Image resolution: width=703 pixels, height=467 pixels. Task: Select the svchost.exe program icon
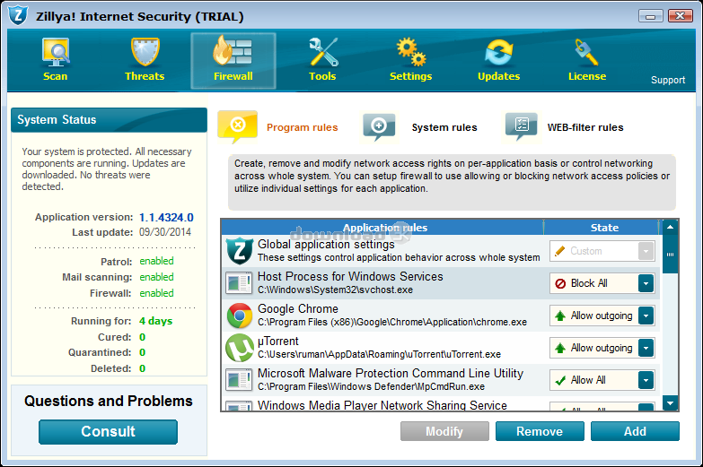239,283
